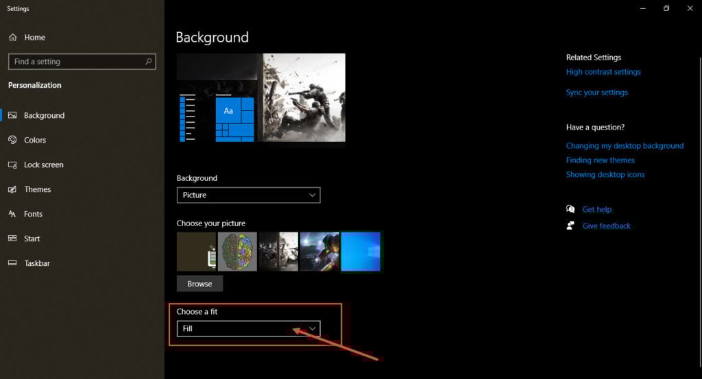702x379 pixels.
Task: Click the Lock screen icon
Action: tap(12, 164)
